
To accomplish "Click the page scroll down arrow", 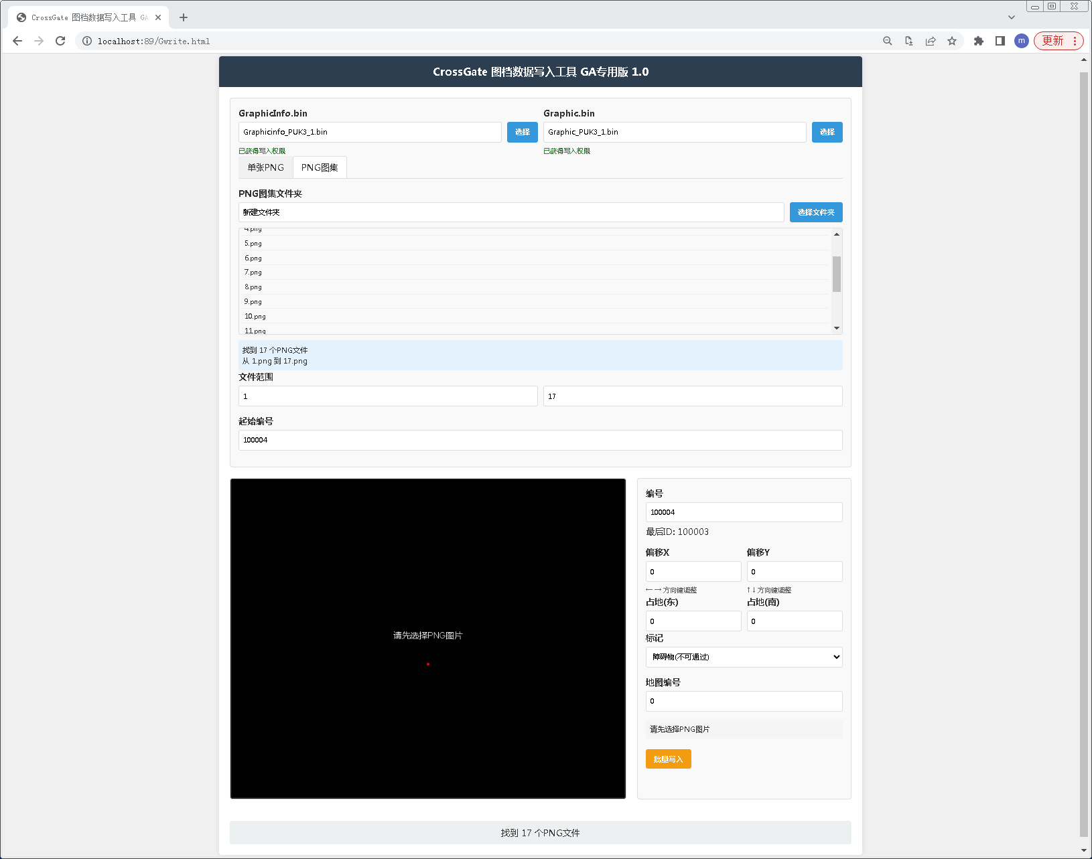I will [1084, 851].
